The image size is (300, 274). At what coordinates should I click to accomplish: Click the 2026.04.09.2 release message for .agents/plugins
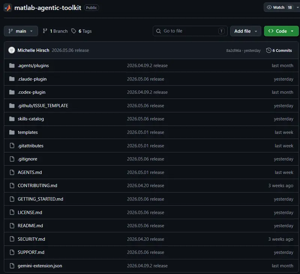[x=147, y=66]
